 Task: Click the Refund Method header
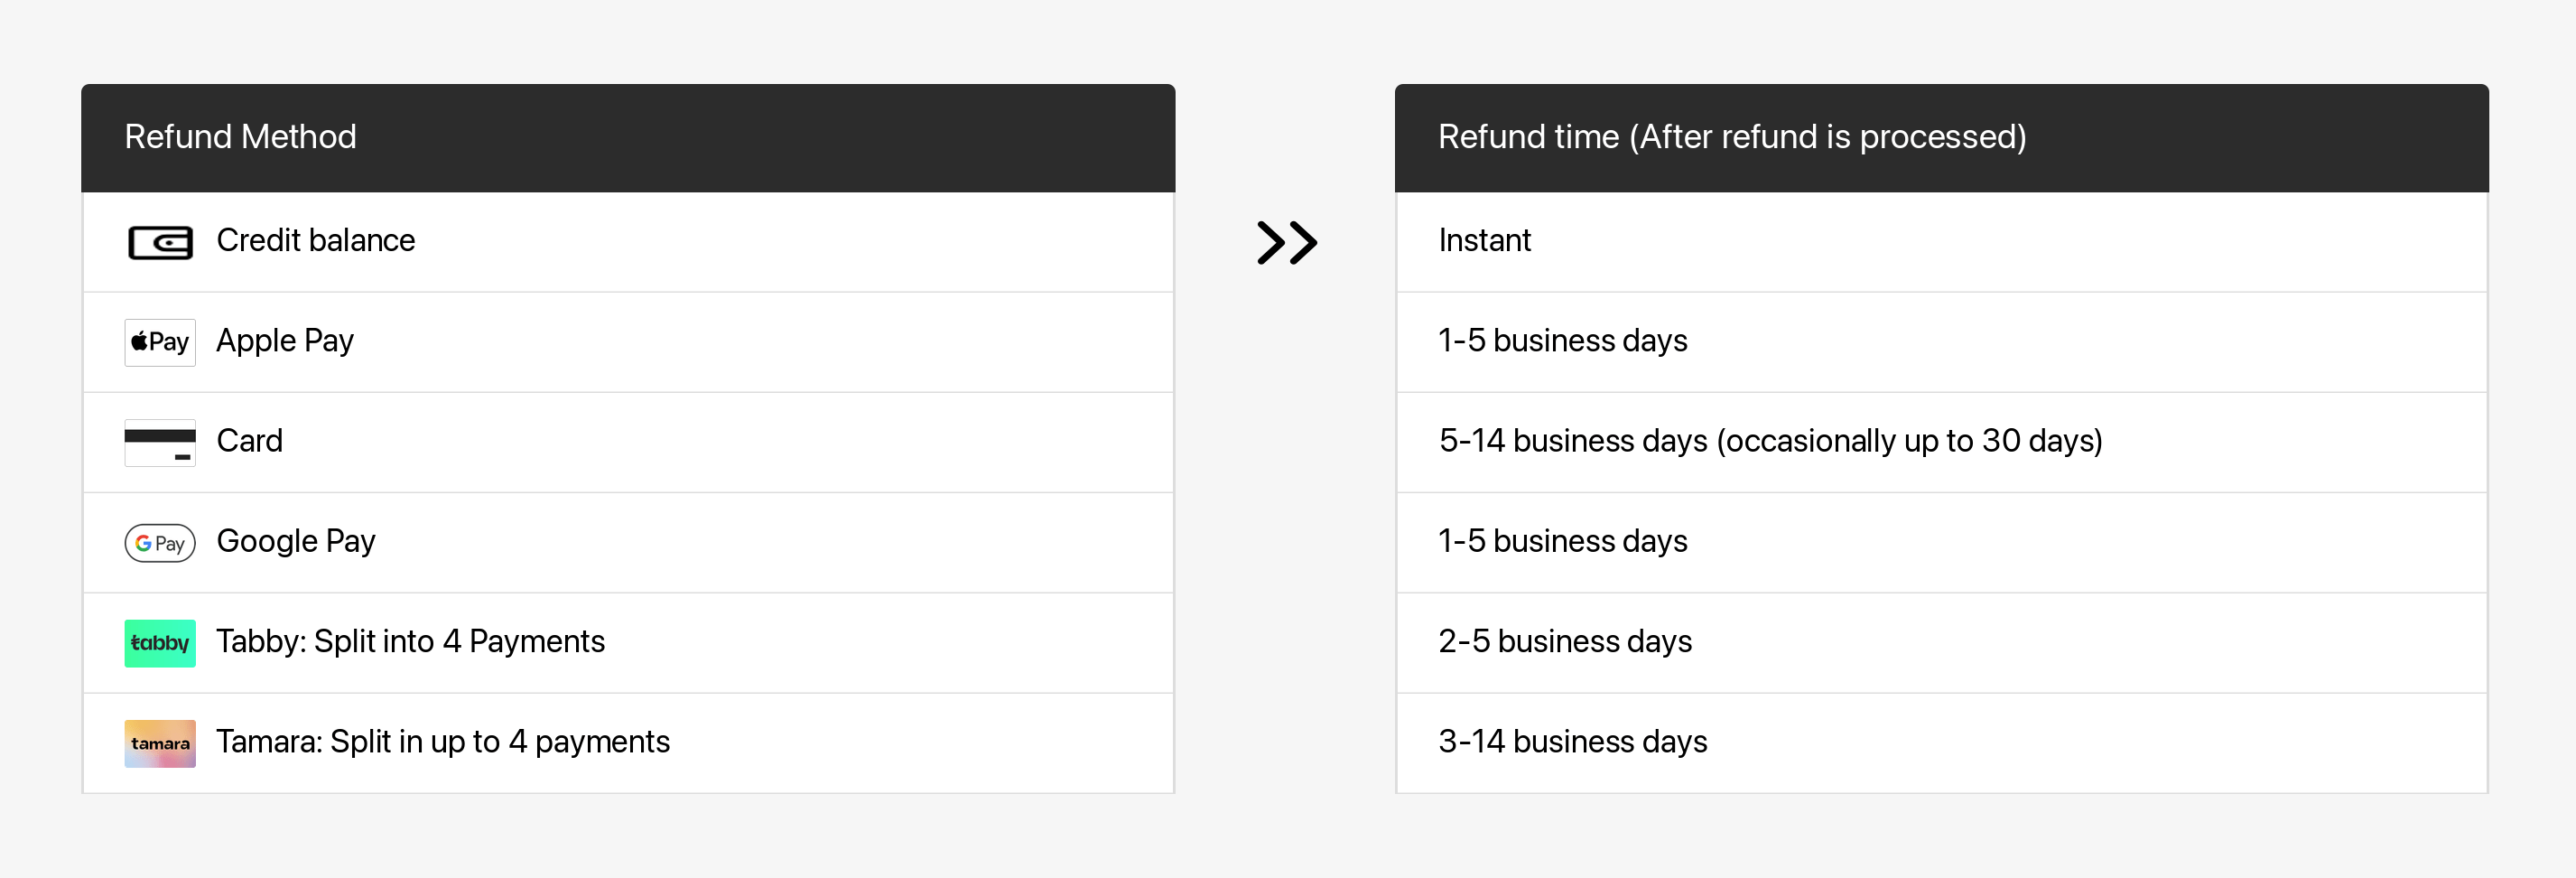click(240, 137)
